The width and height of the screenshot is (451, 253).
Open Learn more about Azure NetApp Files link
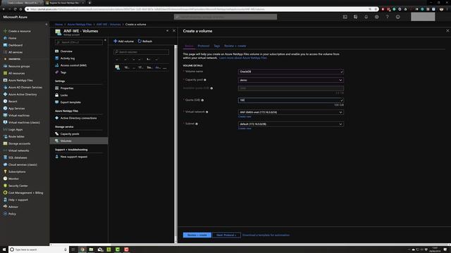tap(242, 58)
